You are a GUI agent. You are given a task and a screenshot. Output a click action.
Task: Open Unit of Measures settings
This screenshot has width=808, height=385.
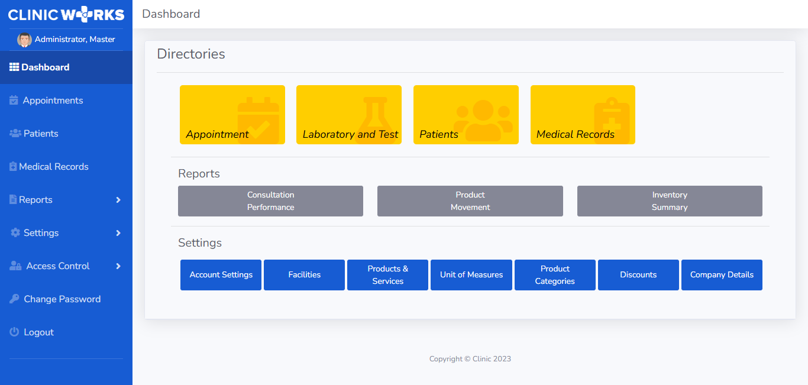coord(471,275)
